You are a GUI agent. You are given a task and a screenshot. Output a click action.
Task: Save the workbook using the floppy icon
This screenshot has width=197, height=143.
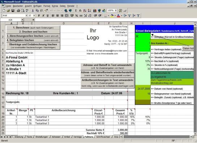(x=13, y=10)
